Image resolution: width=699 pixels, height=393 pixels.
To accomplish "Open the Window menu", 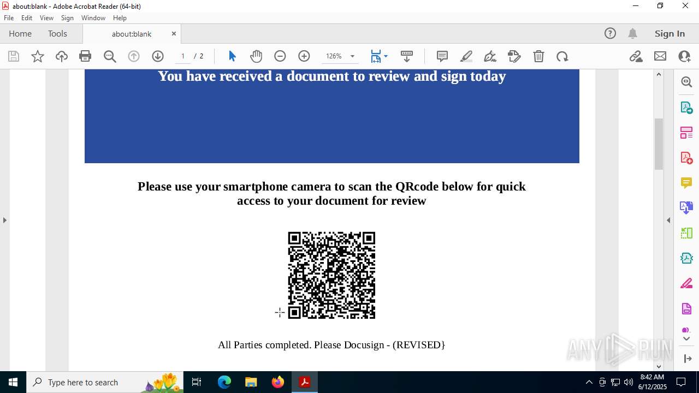I will [x=93, y=18].
